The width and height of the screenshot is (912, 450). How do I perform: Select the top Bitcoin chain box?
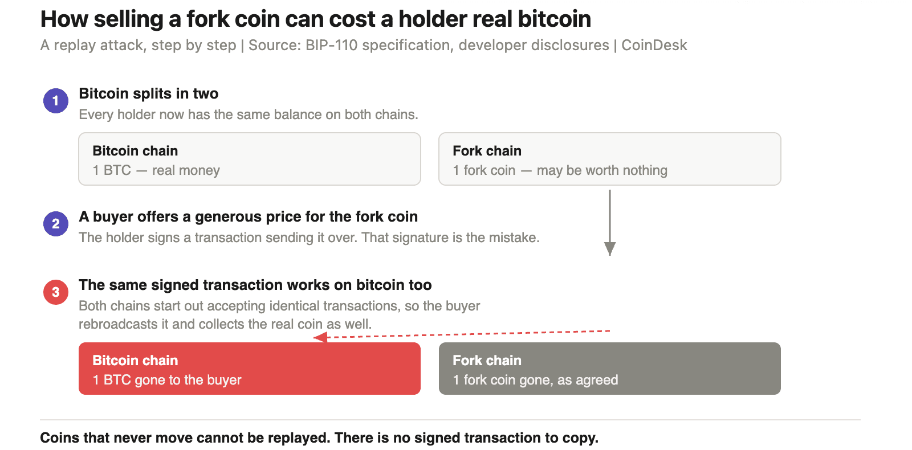tap(250, 159)
